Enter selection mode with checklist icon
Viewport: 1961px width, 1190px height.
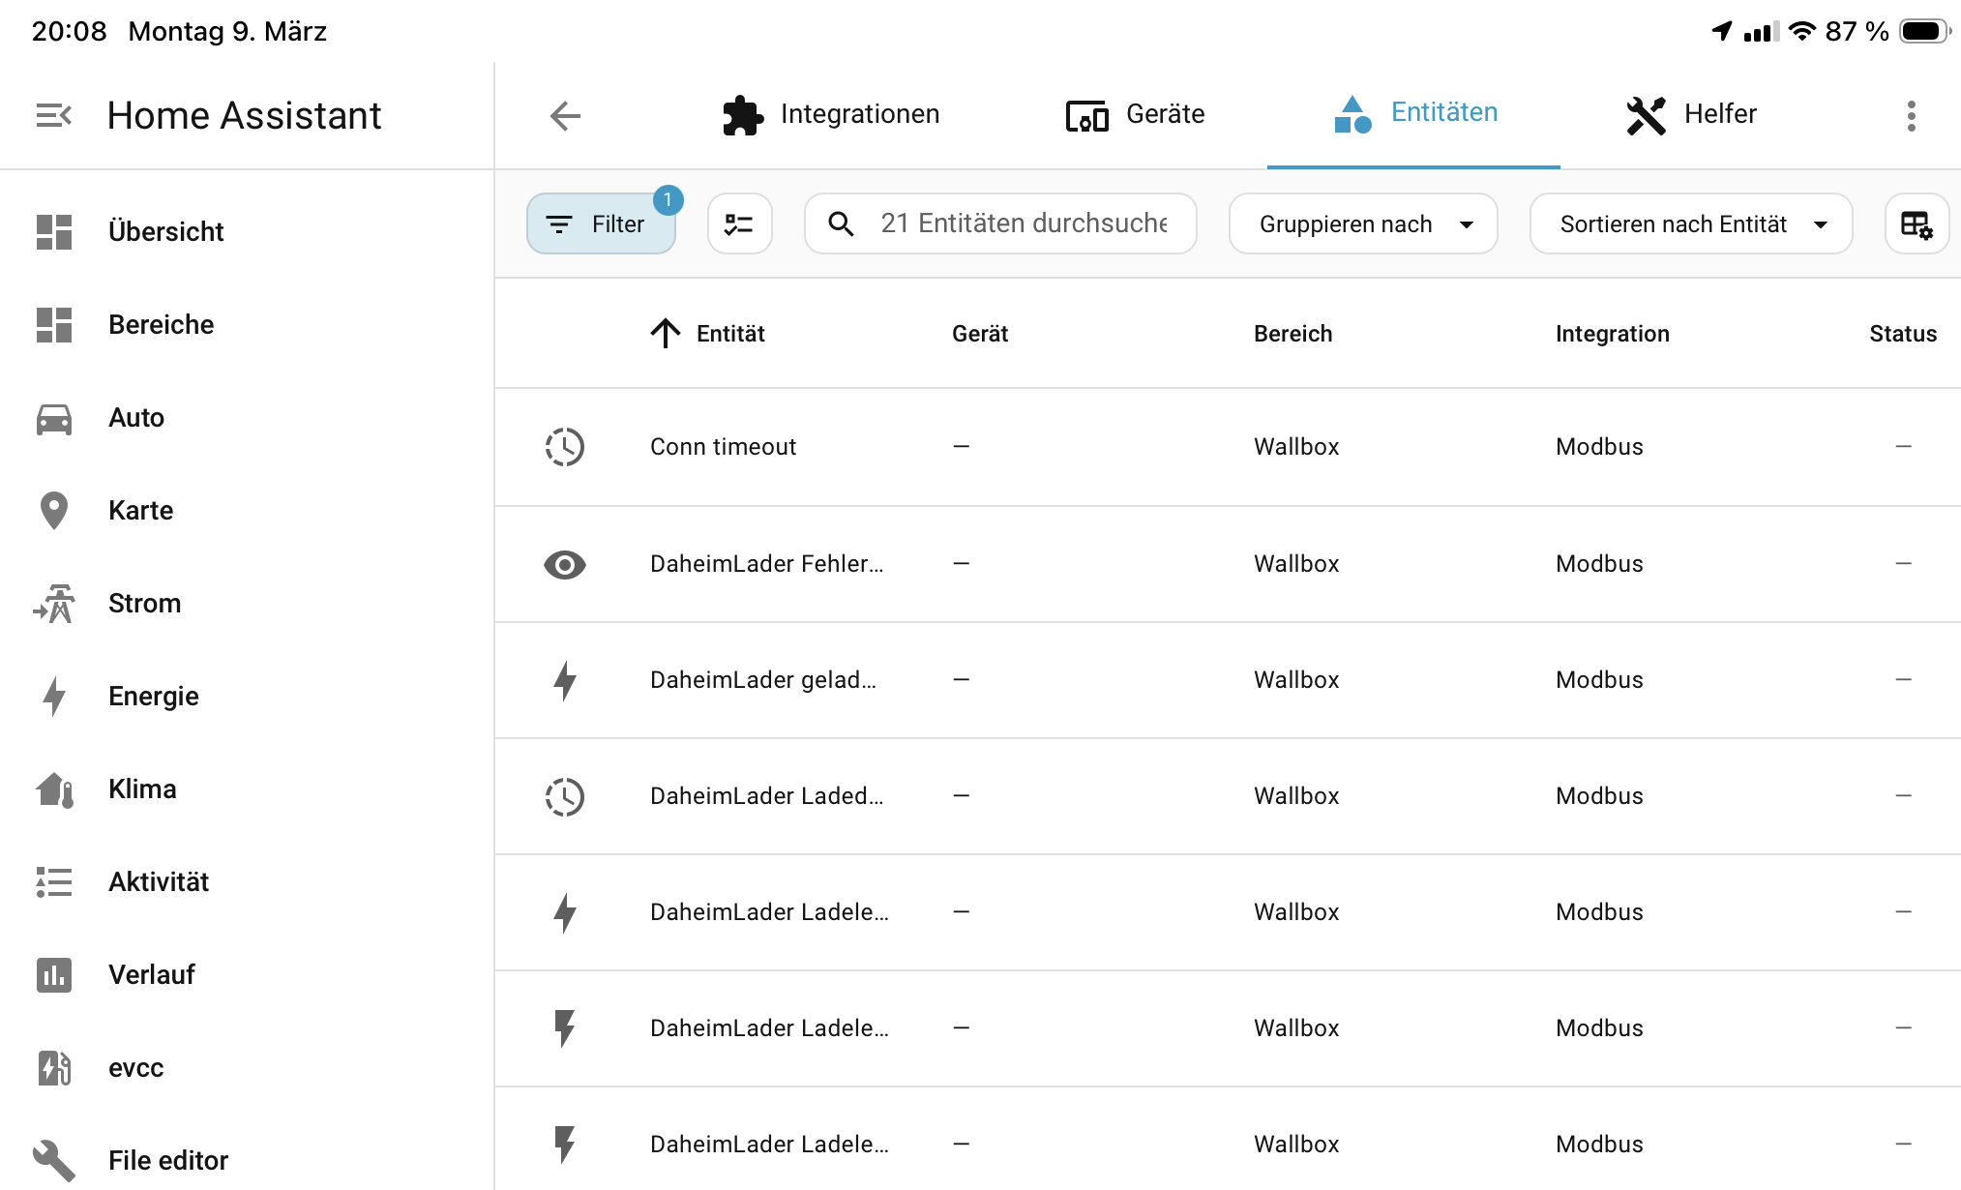coord(739,224)
